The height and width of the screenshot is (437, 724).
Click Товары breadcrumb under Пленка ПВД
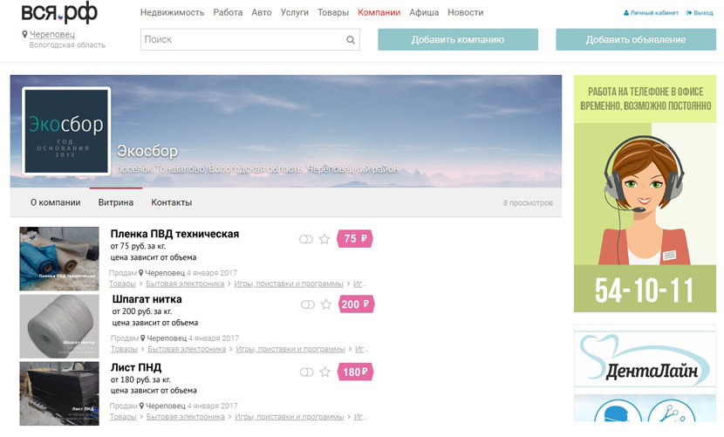coord(122,283)
